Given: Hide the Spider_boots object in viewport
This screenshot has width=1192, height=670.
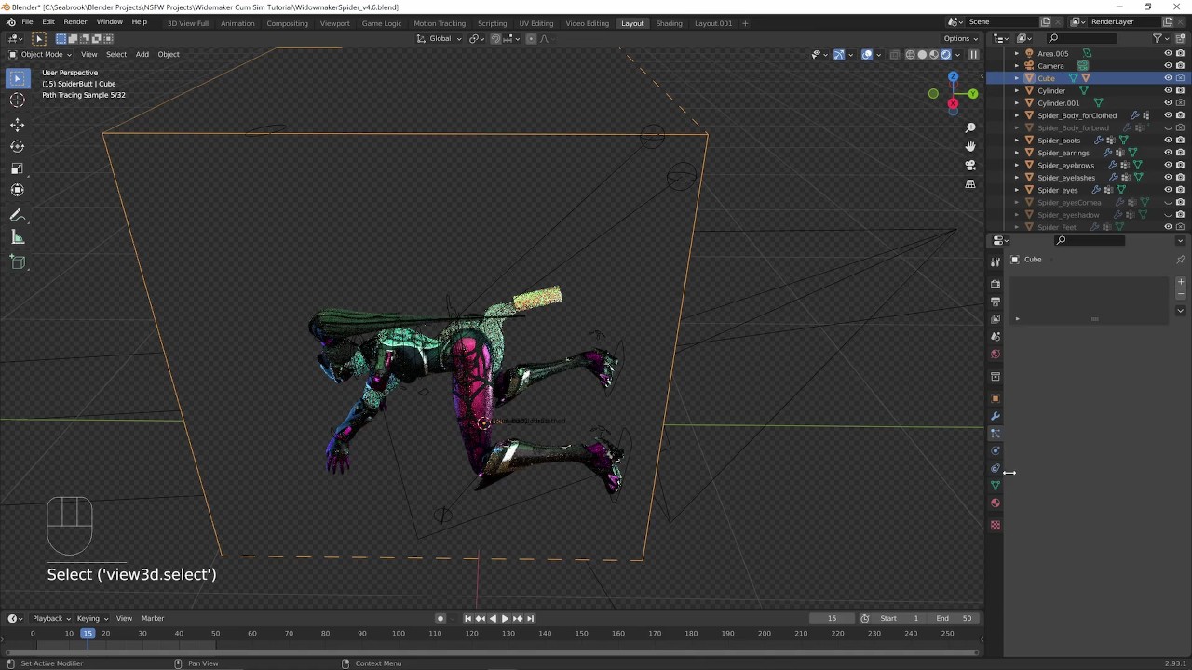Looking at the screenshot, I should point(1169,141).
